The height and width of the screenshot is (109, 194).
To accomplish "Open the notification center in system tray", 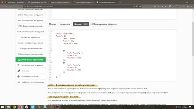I will point(190,107).
